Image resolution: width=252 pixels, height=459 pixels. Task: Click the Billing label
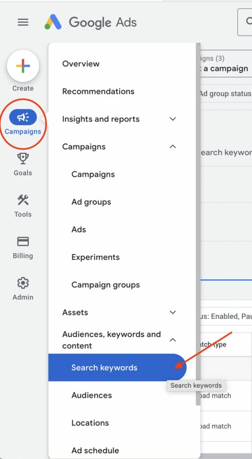(23, 256)
